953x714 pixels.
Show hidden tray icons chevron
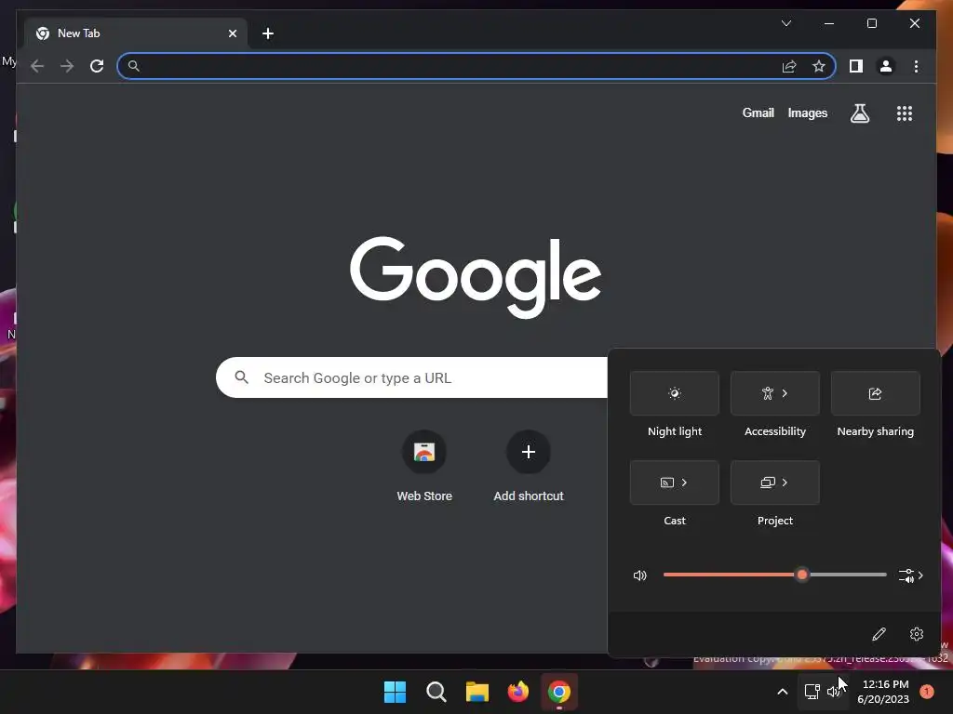[783, 692]
